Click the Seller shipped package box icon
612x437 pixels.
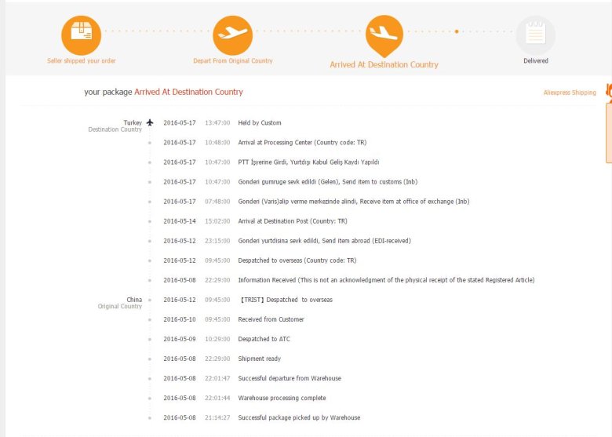[81, 34]
